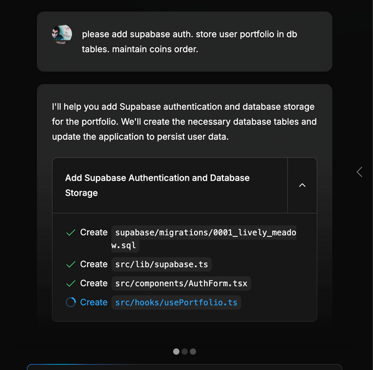Click the assistant's reply paragraph text
The width and height of the screenshot is (373, 370).
(x=184, y=122)
